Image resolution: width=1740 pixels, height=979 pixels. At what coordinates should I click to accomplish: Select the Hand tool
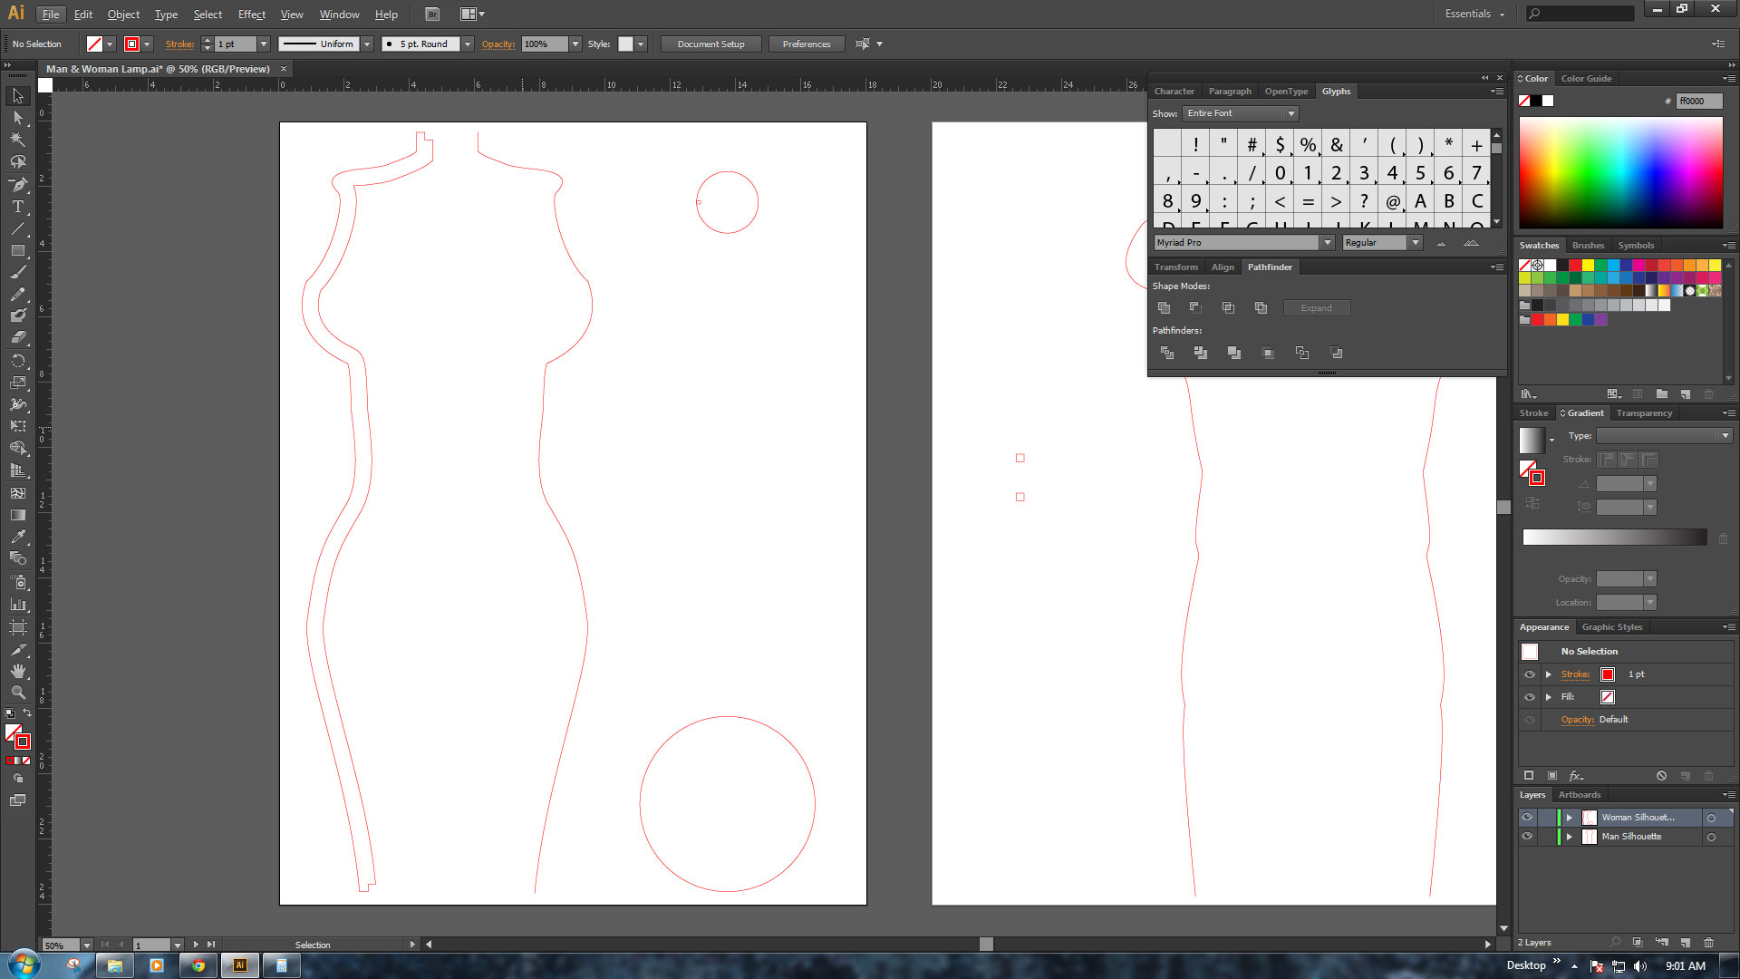click(x=18, y=671)
